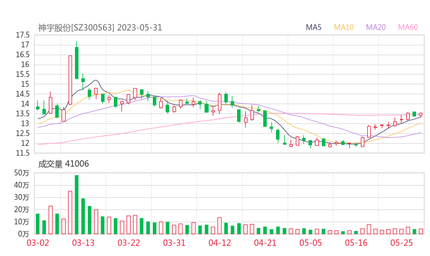This screenshot has width=430, height=256.
Task: Click the stock title 神宇股份[SZ300563] 2023-05-31
Action: tap(100, 28)
